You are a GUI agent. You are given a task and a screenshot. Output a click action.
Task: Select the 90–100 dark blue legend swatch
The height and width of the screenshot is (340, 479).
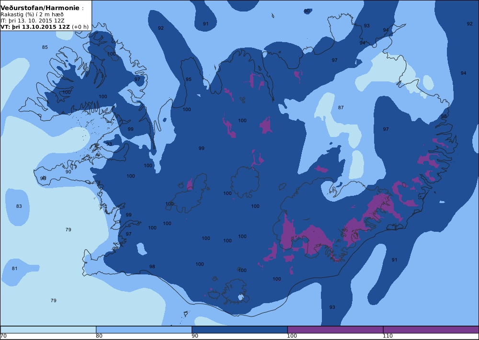pyautogui.click(x=239, y=329)
